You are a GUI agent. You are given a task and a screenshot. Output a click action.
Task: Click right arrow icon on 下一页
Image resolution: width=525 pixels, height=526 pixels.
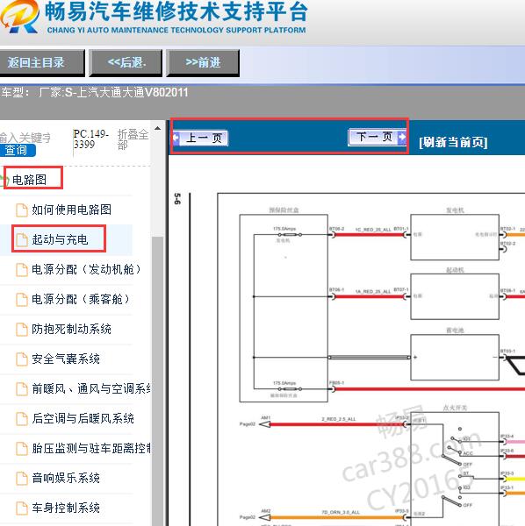click(x=402, y=137)
